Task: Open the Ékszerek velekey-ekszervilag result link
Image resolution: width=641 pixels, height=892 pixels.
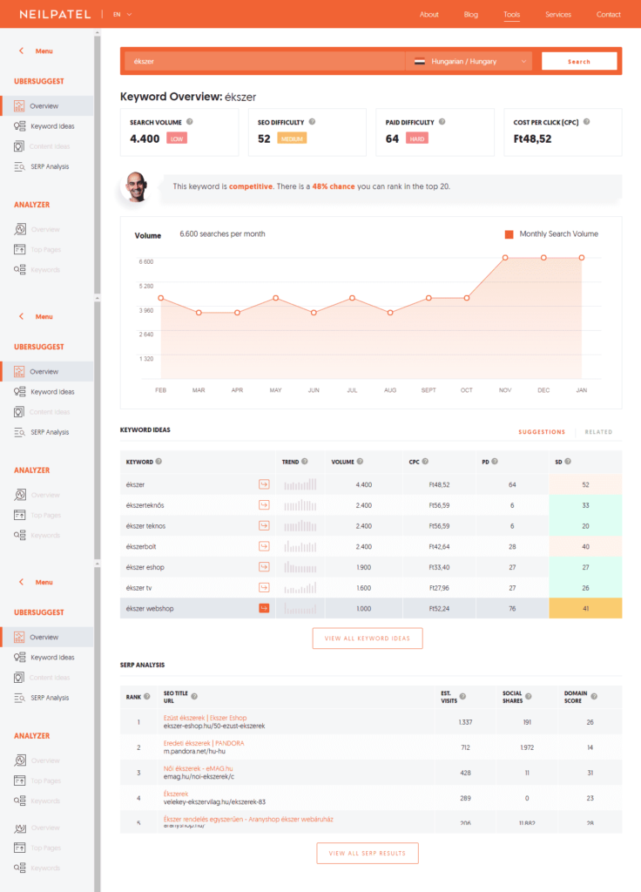Action: point(176,794)
